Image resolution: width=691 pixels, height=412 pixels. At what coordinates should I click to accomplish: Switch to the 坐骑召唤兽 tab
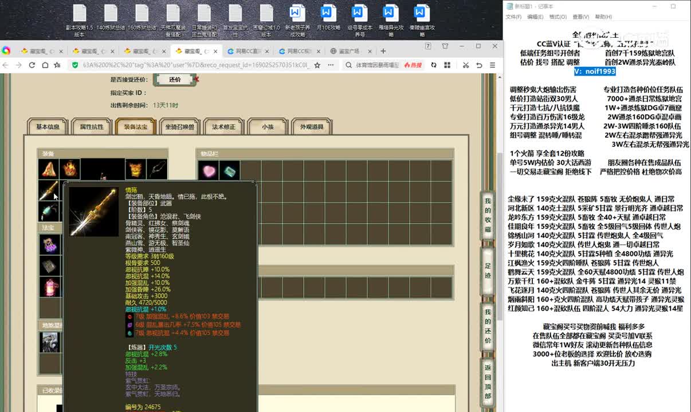[x=179, y=126]
